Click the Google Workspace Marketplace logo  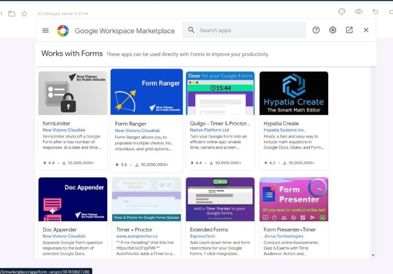coord(63,31)
